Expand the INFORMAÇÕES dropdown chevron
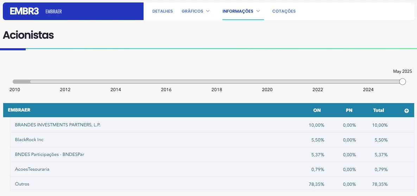The image size is (417, 196). coord(258,11)
